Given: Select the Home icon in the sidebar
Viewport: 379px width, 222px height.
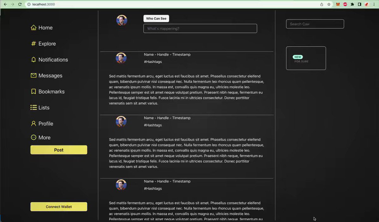Looking at the screenshot, I should tap(33, 28).
